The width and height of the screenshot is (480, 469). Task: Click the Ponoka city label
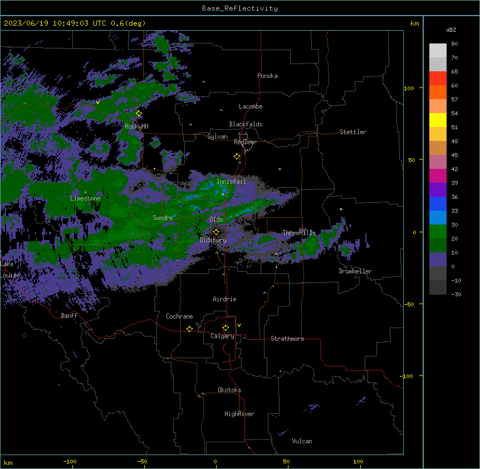[267, 76]
